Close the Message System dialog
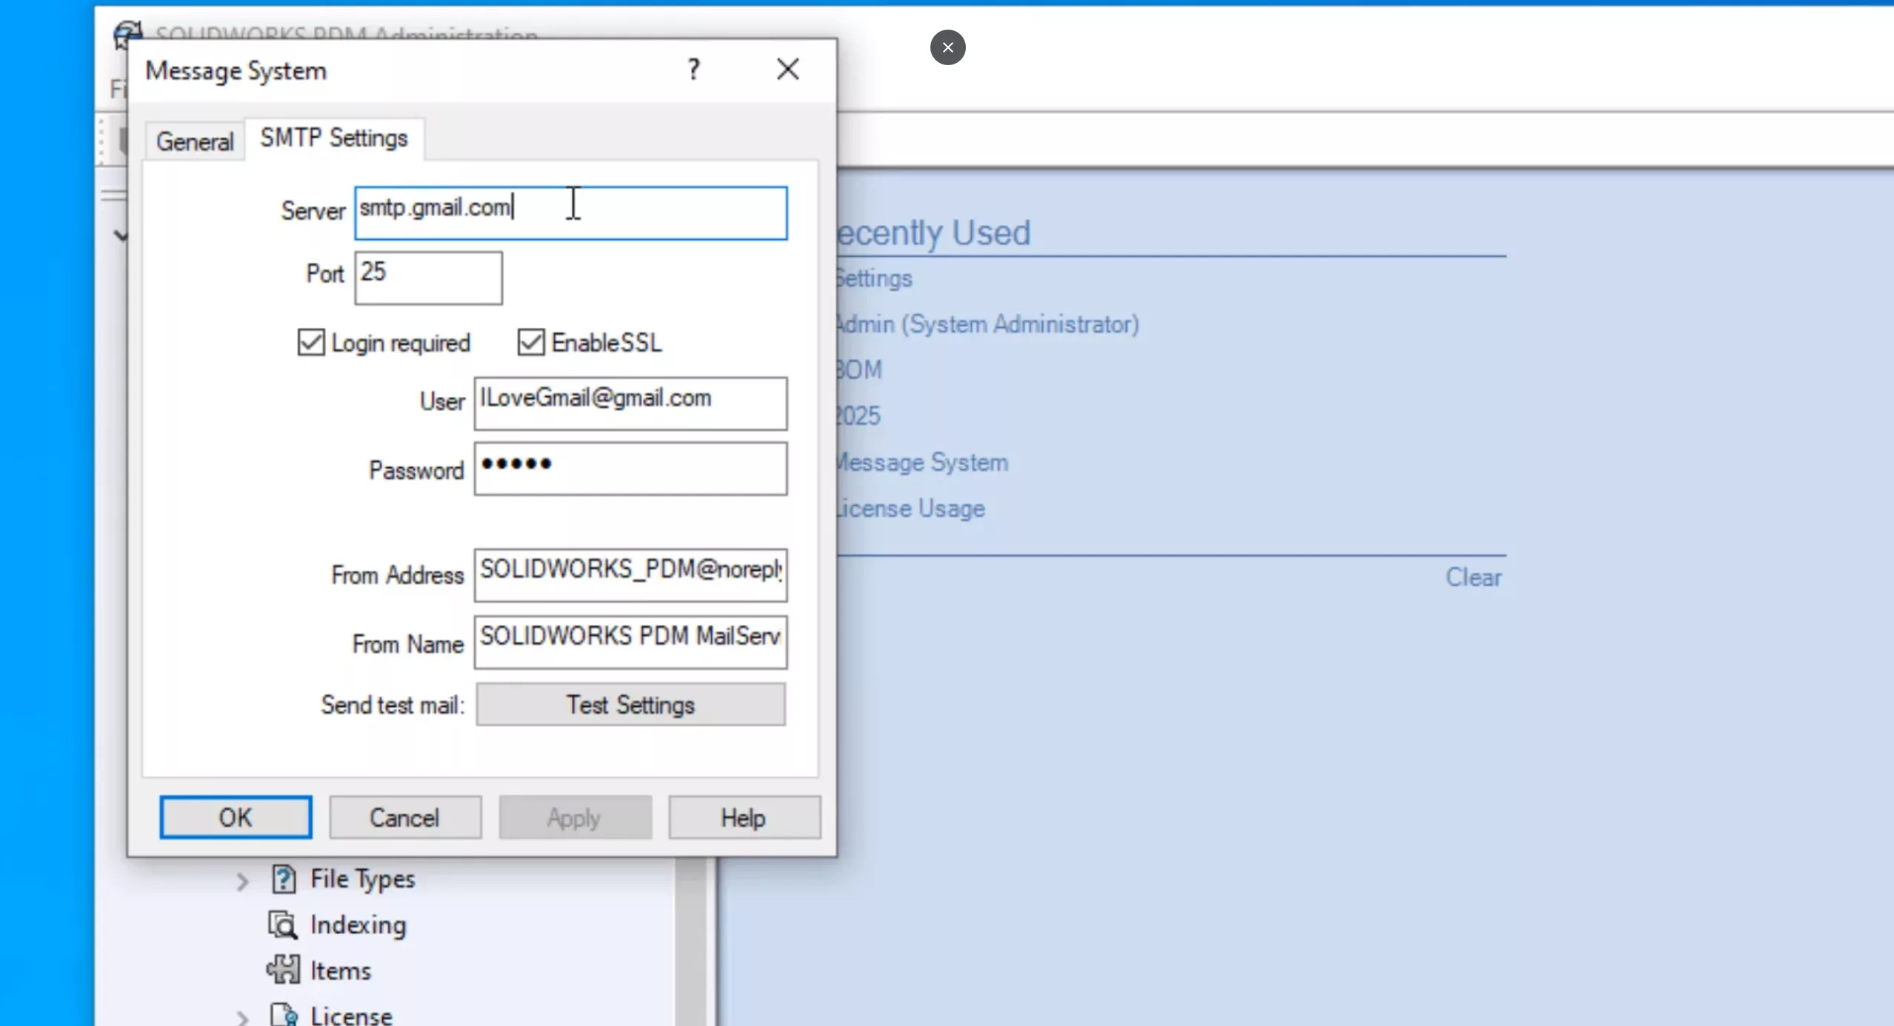The width and height of the screenshot is (1894, 1026). click(x=787, y=70)
